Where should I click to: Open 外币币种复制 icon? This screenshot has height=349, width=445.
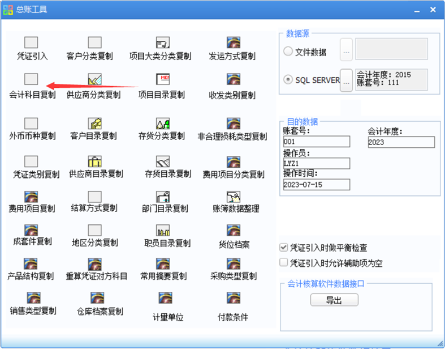click(31, 124)
